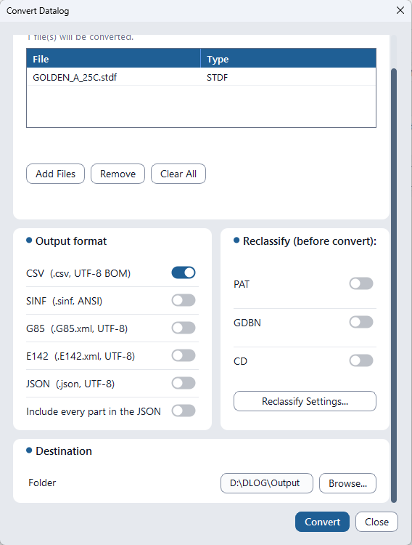The image size is (412, 545).
Task: Turn on G85 xml output
Action: [184, 328]
